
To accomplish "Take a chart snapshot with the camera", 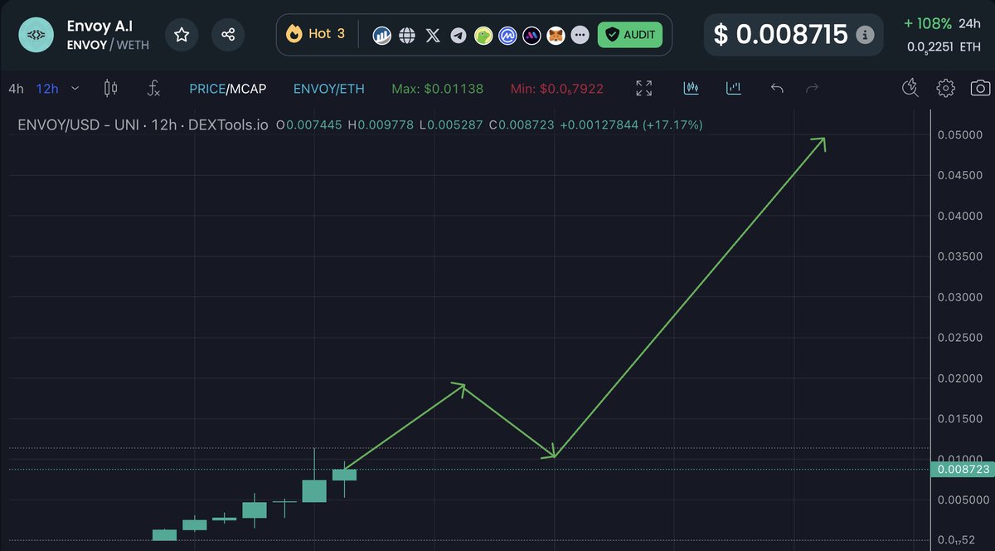I will 980,88.
